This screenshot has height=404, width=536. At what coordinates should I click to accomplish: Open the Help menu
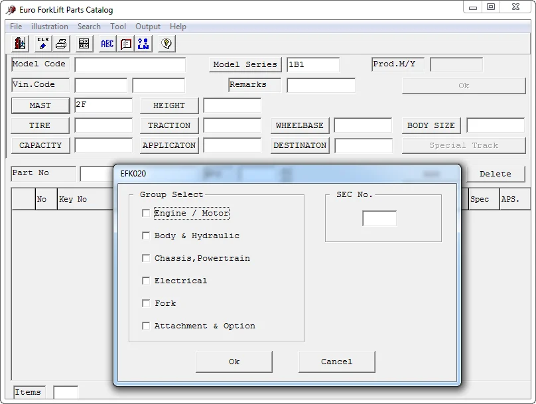(x=178, y=27)
